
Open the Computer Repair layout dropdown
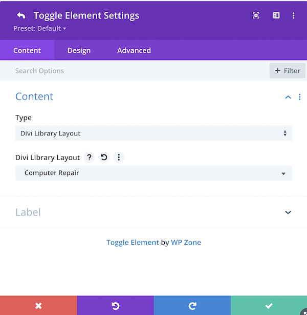pos(153,173)
